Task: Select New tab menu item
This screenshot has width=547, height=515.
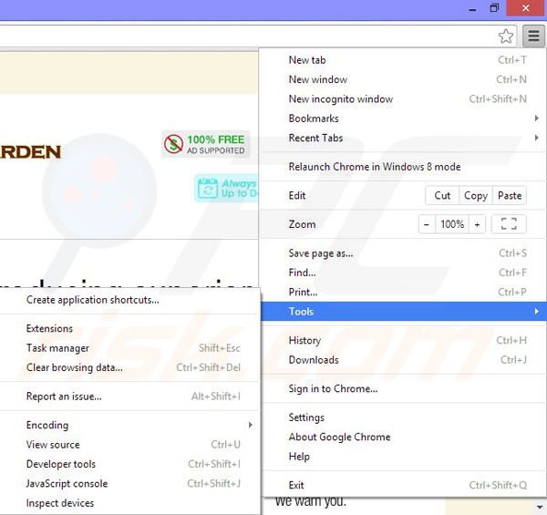Action: (404, 60)
